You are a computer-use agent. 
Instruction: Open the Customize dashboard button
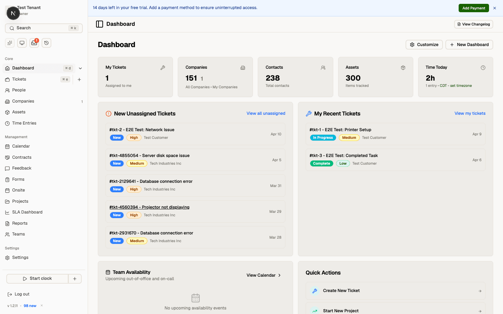pyautogui.click(x=424, y=45)
